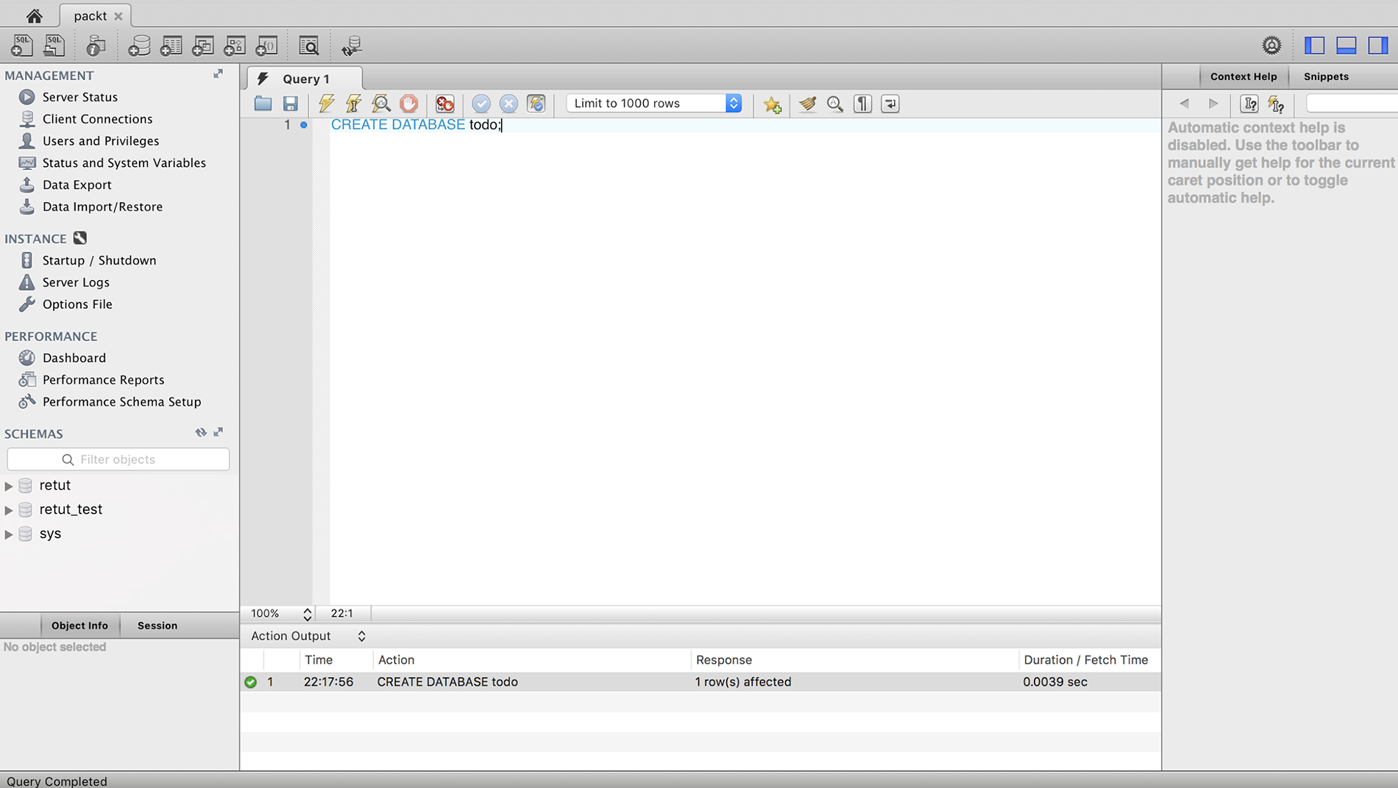
Task: Expand the retut schema tree node
Action: [9, 486]
